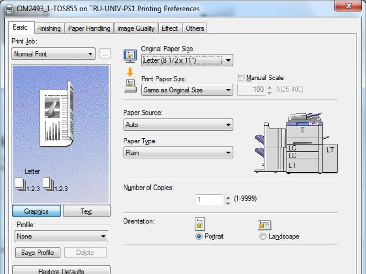
Task: Expand the Paper Source dropdown
Action: click(x=178, y=125)
